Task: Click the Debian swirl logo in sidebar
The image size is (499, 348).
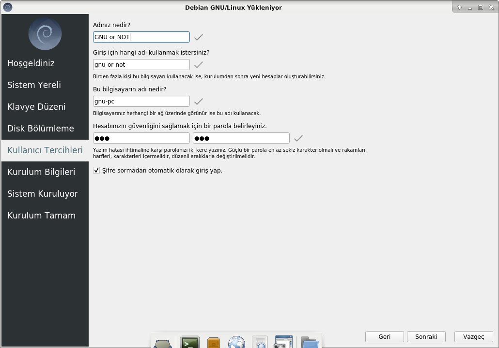Action: (45, 34)
